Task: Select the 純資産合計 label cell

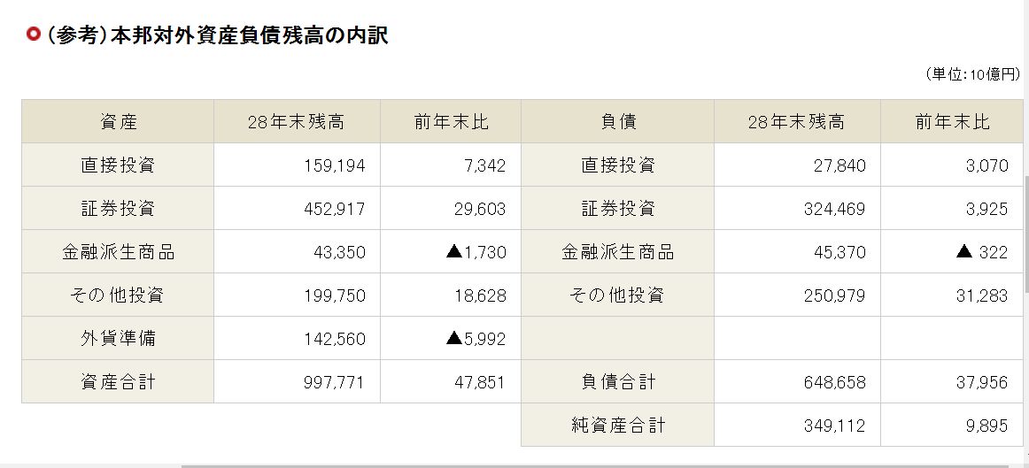Action: [x=617, y=426]
